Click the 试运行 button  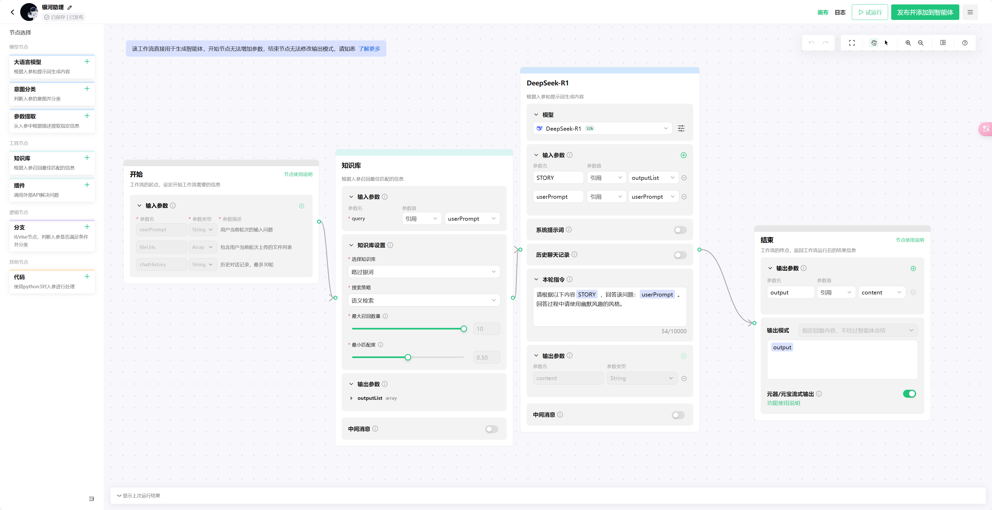pyautogui.click(x=869, y=12)
